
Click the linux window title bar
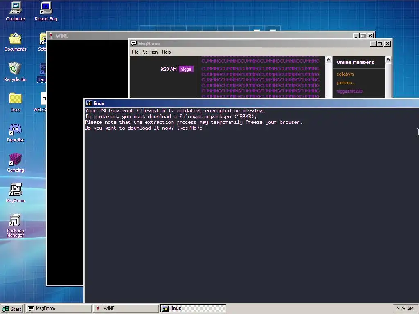251,103
